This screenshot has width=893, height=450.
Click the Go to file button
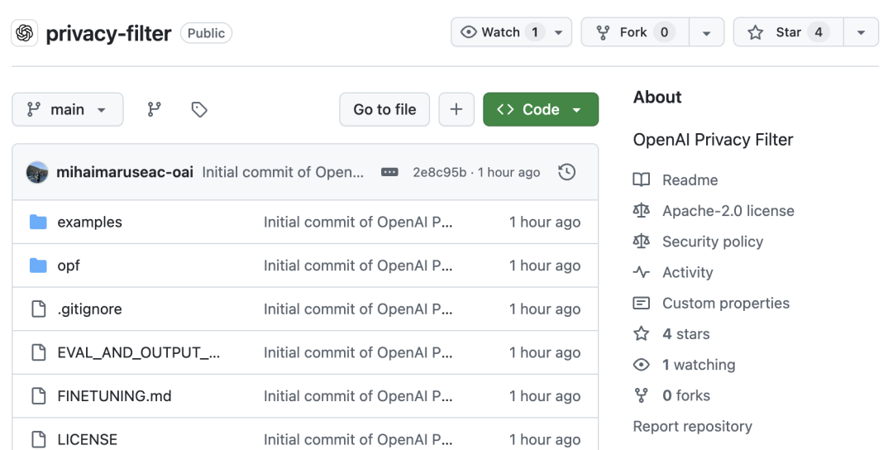384,109
